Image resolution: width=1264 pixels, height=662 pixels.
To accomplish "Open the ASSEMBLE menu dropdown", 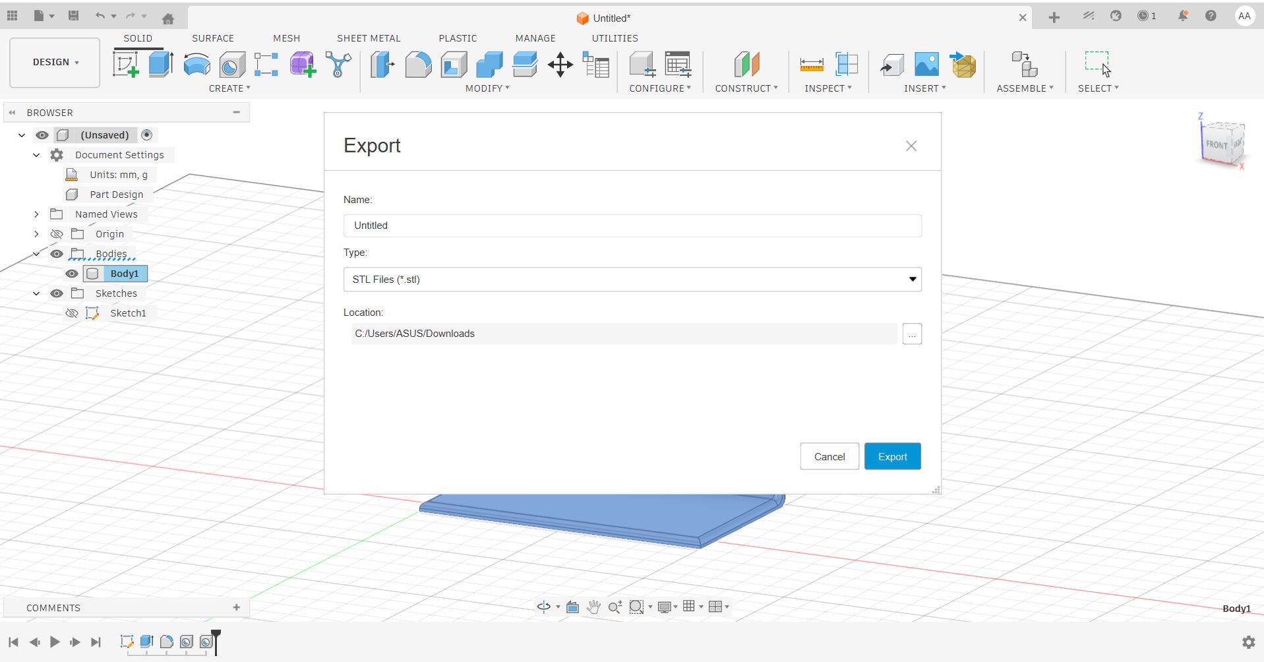I will pyautogui.click(x=1025, y=88).
